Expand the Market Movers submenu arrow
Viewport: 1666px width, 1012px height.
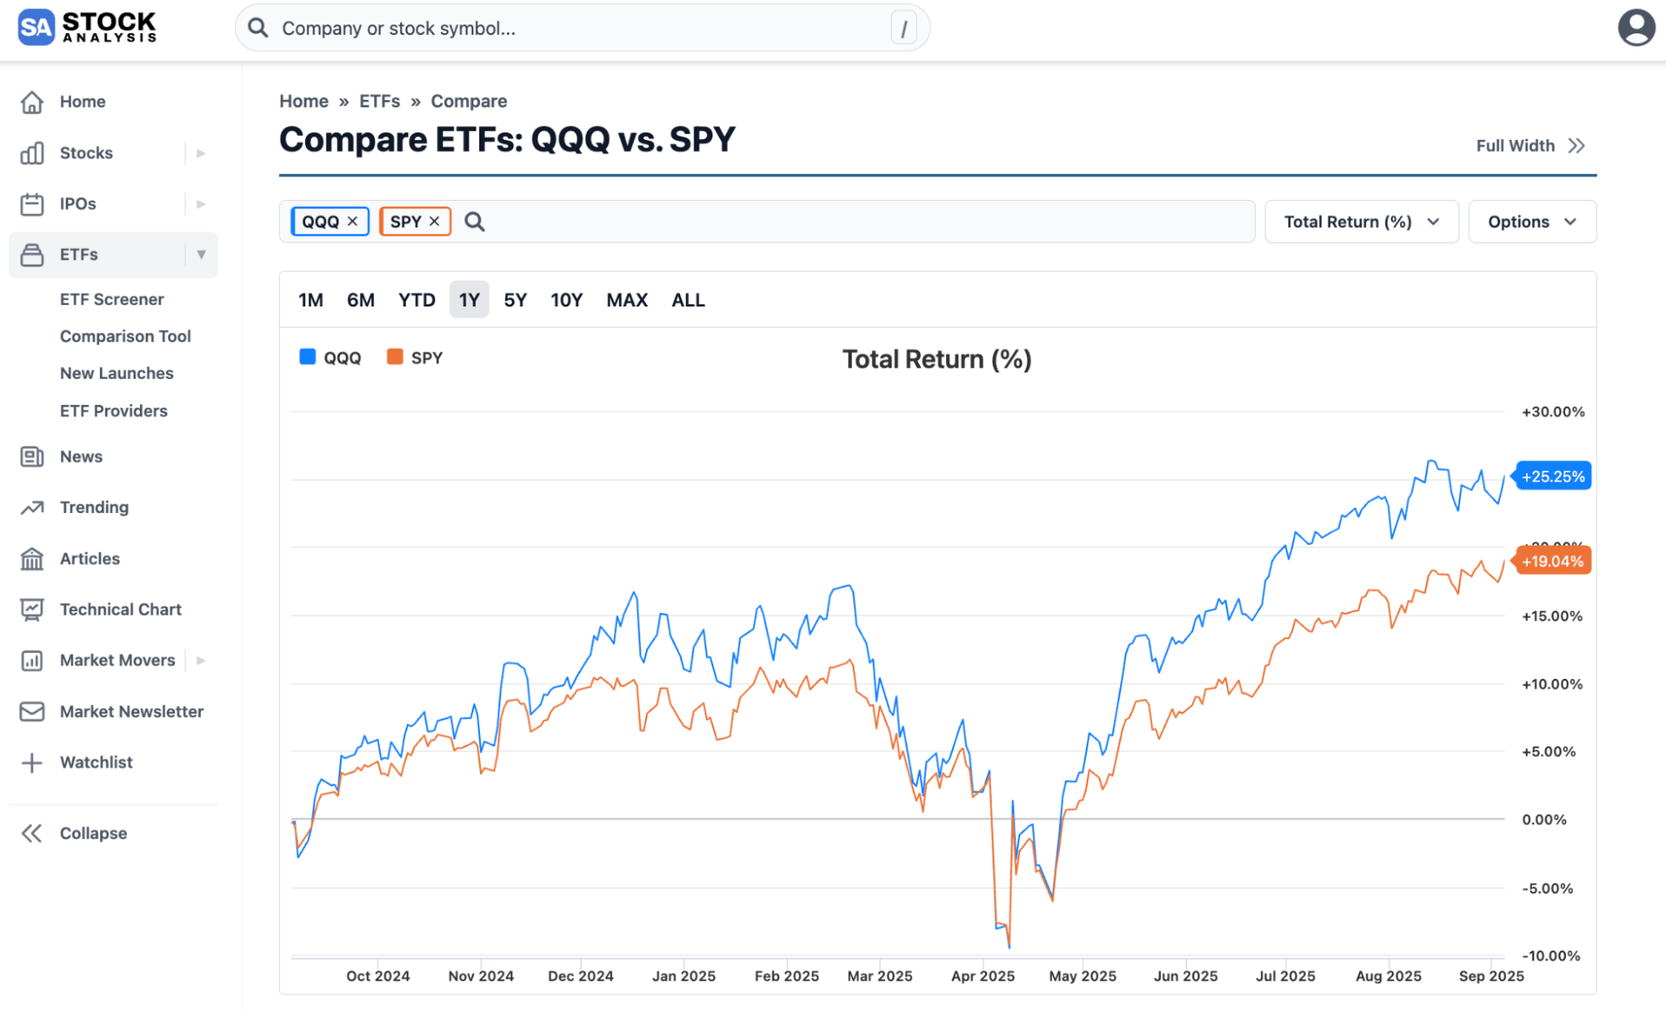point(201,661)
